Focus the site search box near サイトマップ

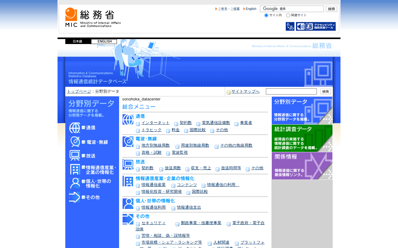[x=291, y=91]
